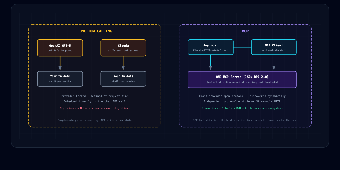Click the MCP section heading

(x=245, y=31)
